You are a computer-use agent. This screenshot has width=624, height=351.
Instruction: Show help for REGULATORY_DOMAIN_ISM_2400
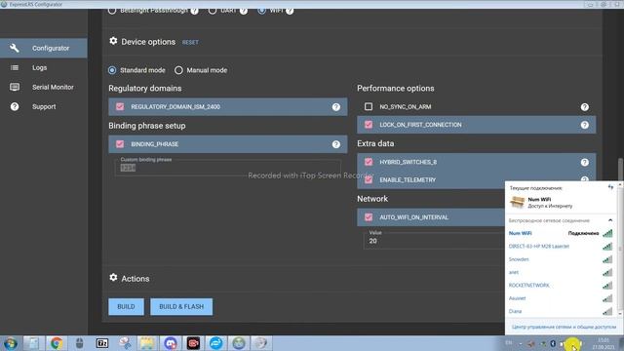tap(336, 107)
